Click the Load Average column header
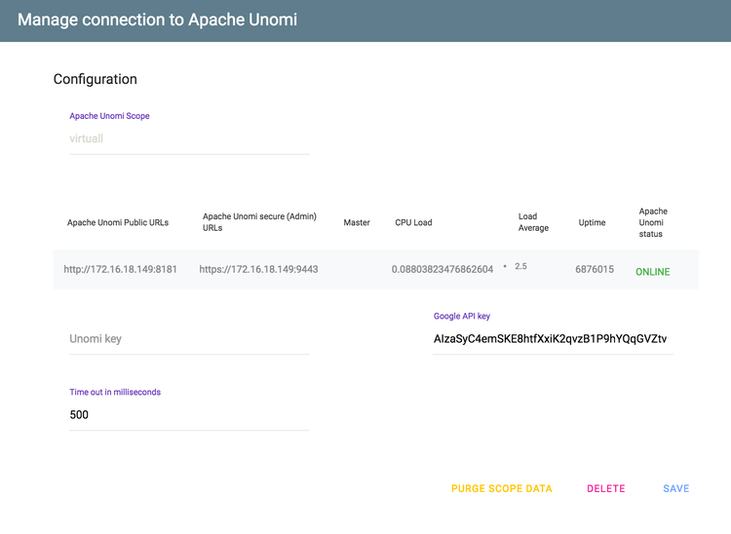731x534 pixels. (x=533, y=222)
